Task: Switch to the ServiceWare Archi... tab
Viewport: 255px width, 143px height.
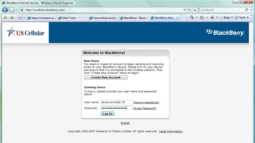Action: click(x=104, y=18)
